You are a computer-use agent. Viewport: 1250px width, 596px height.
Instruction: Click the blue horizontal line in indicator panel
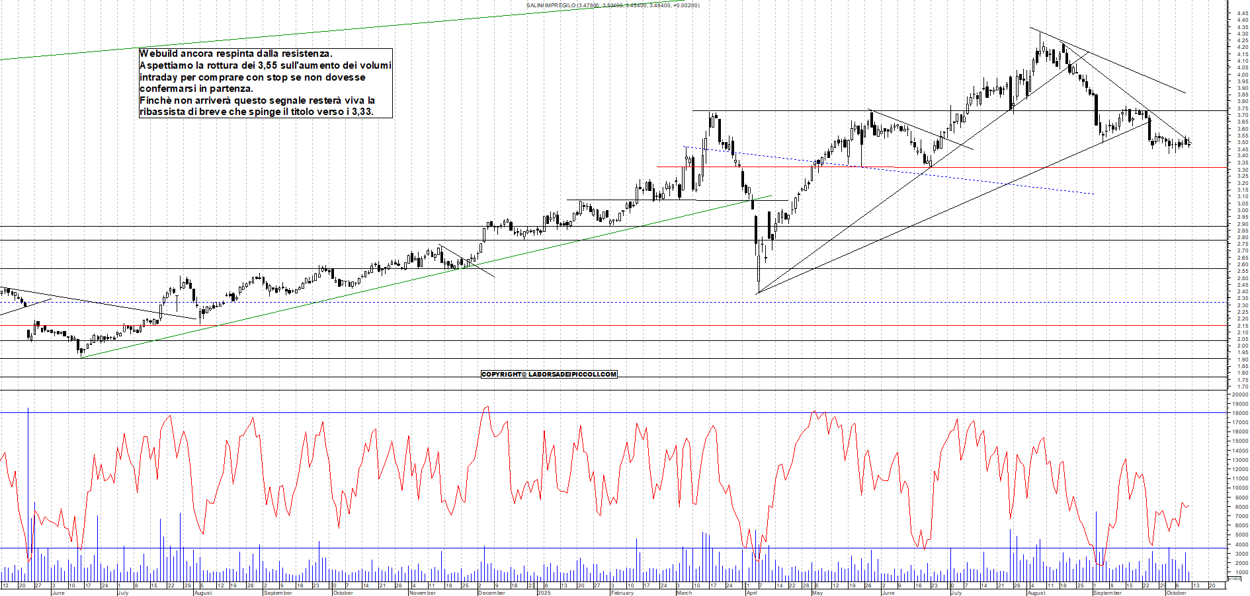595,413
